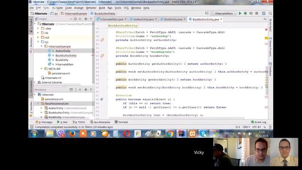The image size is (302, 170).
Task: Click the first Persistence panel toolbar icon
Action: click(x=71, y=90)
